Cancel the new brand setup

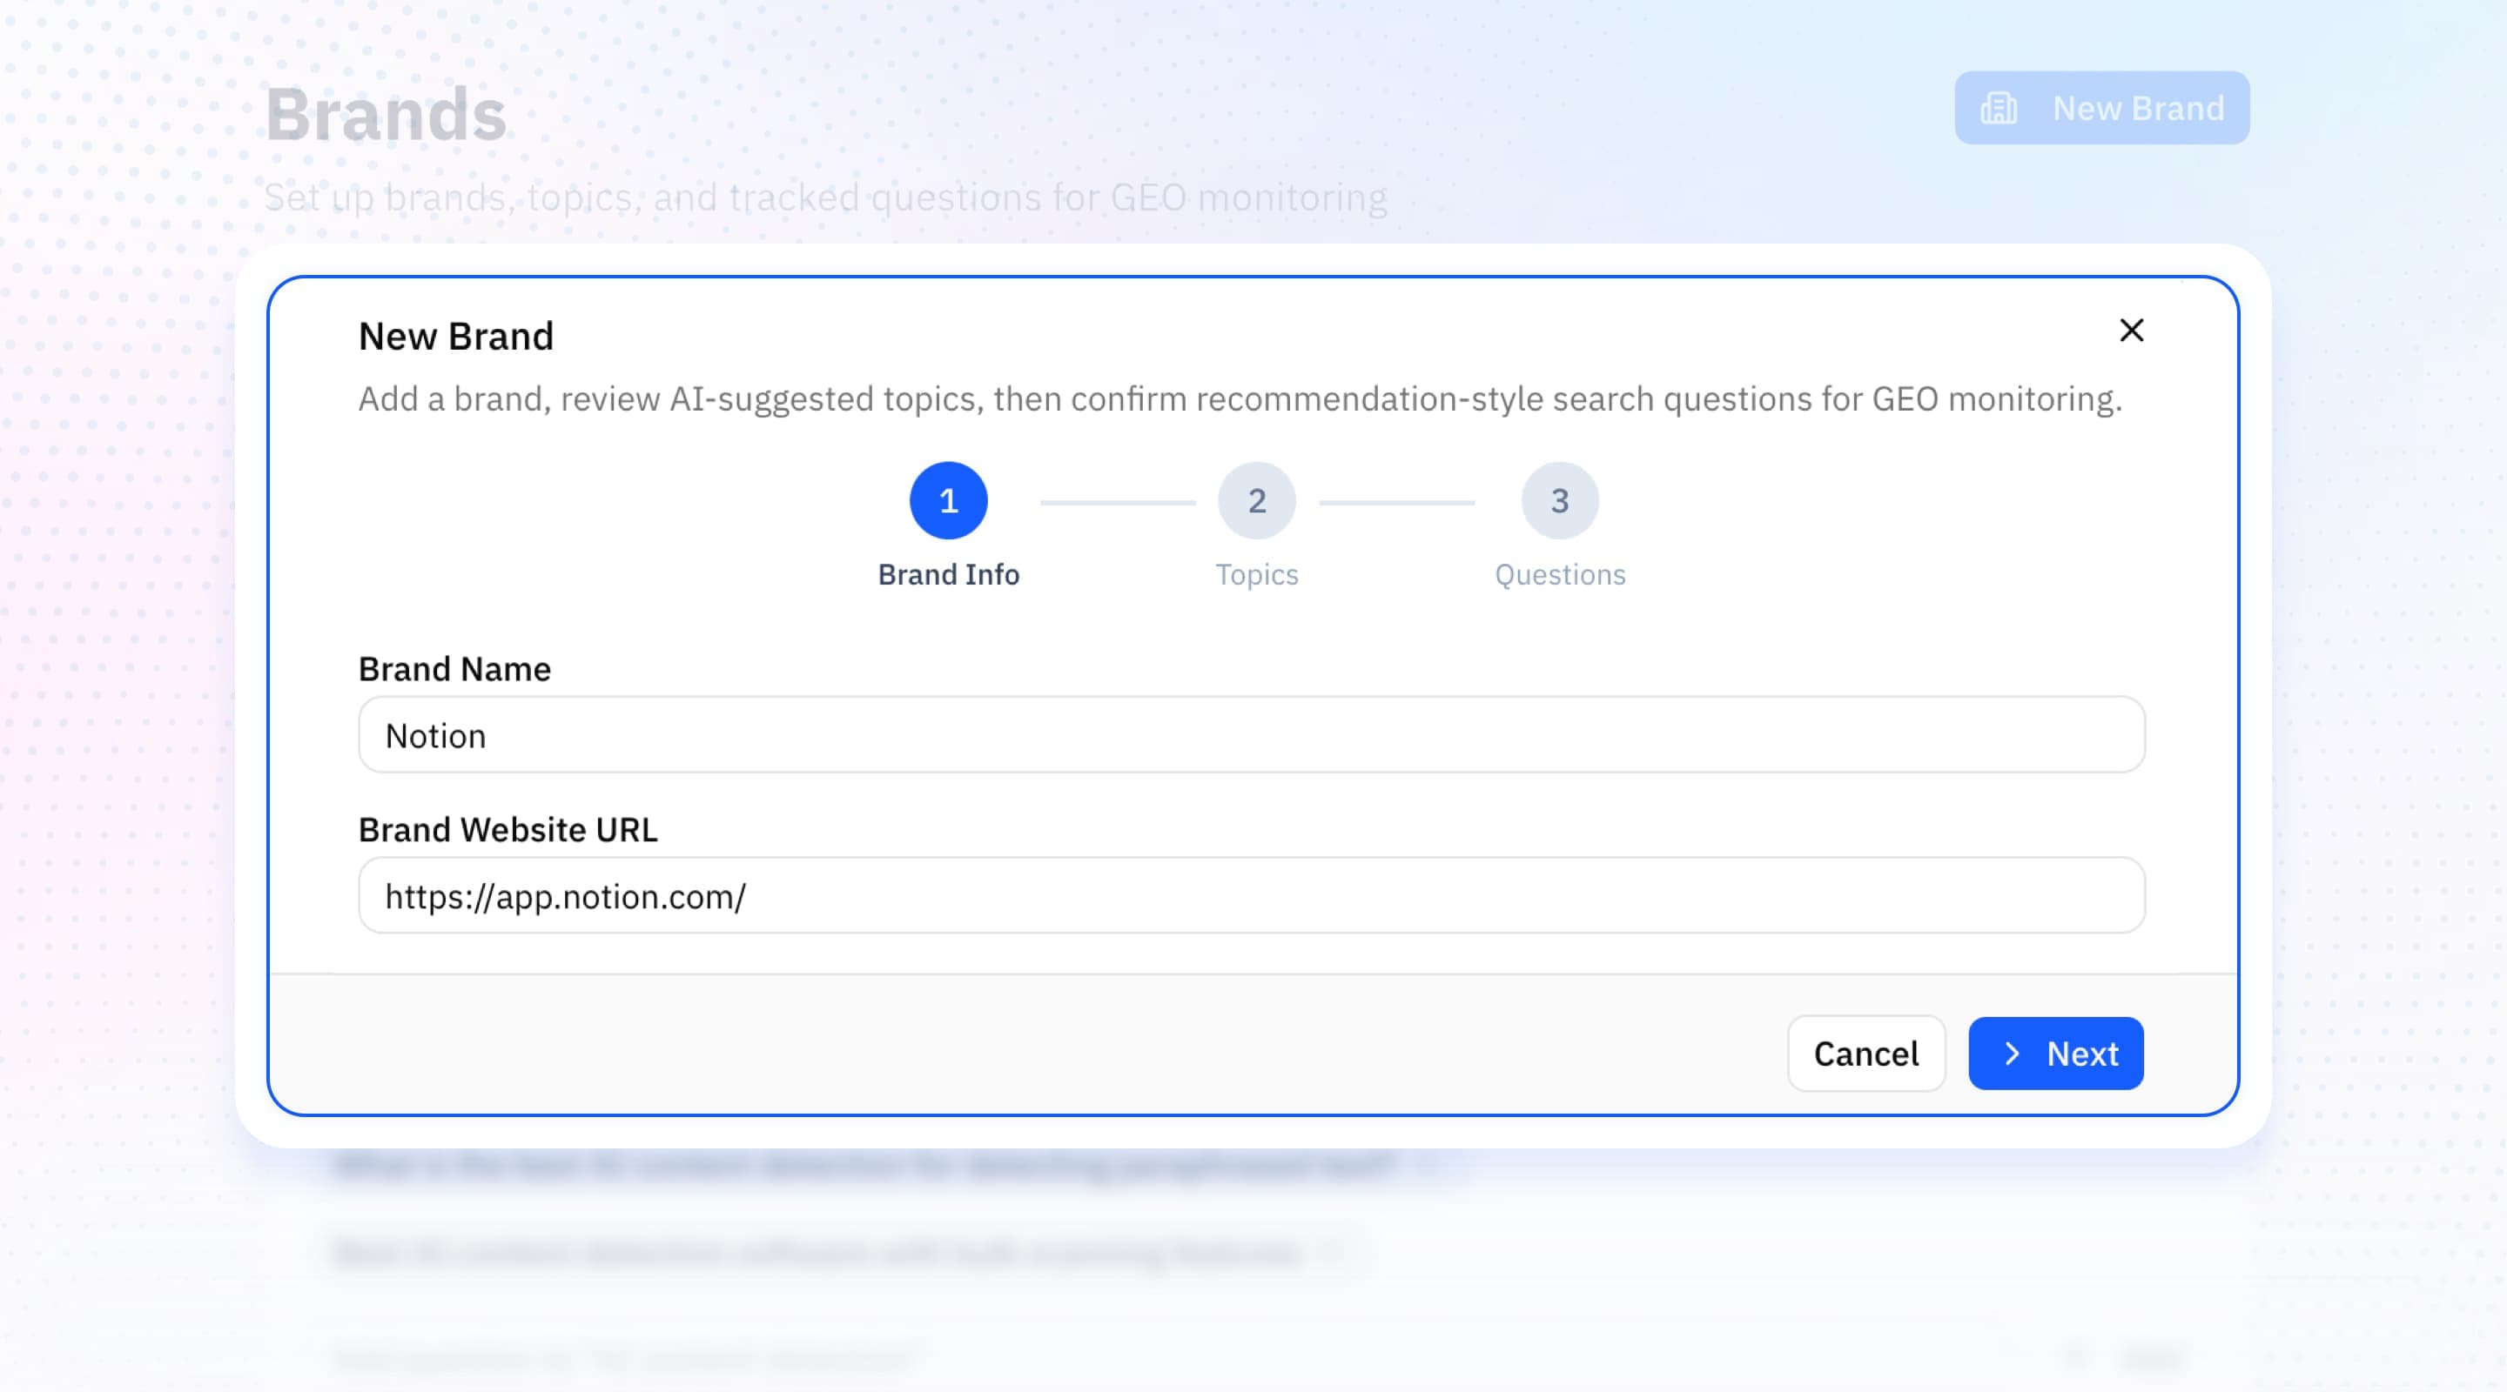1865,1054
